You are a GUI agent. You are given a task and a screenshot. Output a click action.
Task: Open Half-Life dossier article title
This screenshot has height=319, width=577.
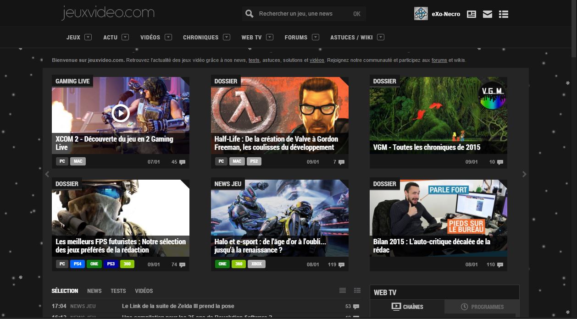pyautogui.click(x=276, y=143)
